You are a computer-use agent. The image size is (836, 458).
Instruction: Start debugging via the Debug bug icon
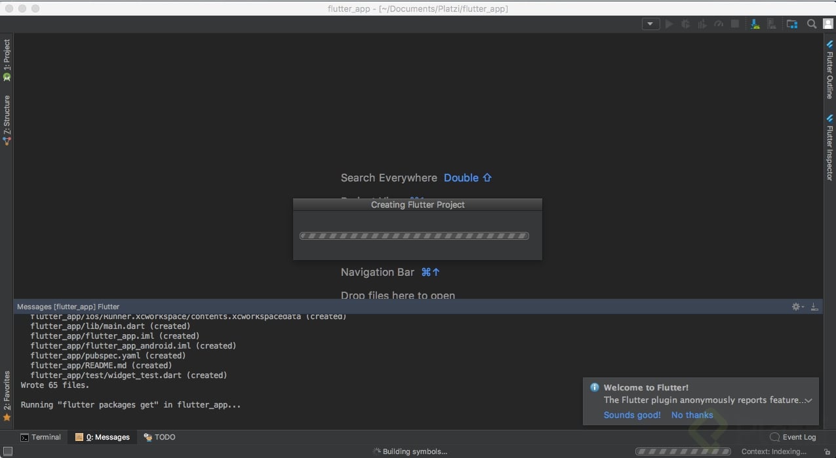coord(685,24)
